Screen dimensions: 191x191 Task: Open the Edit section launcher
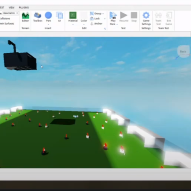(x=105, y=29)
